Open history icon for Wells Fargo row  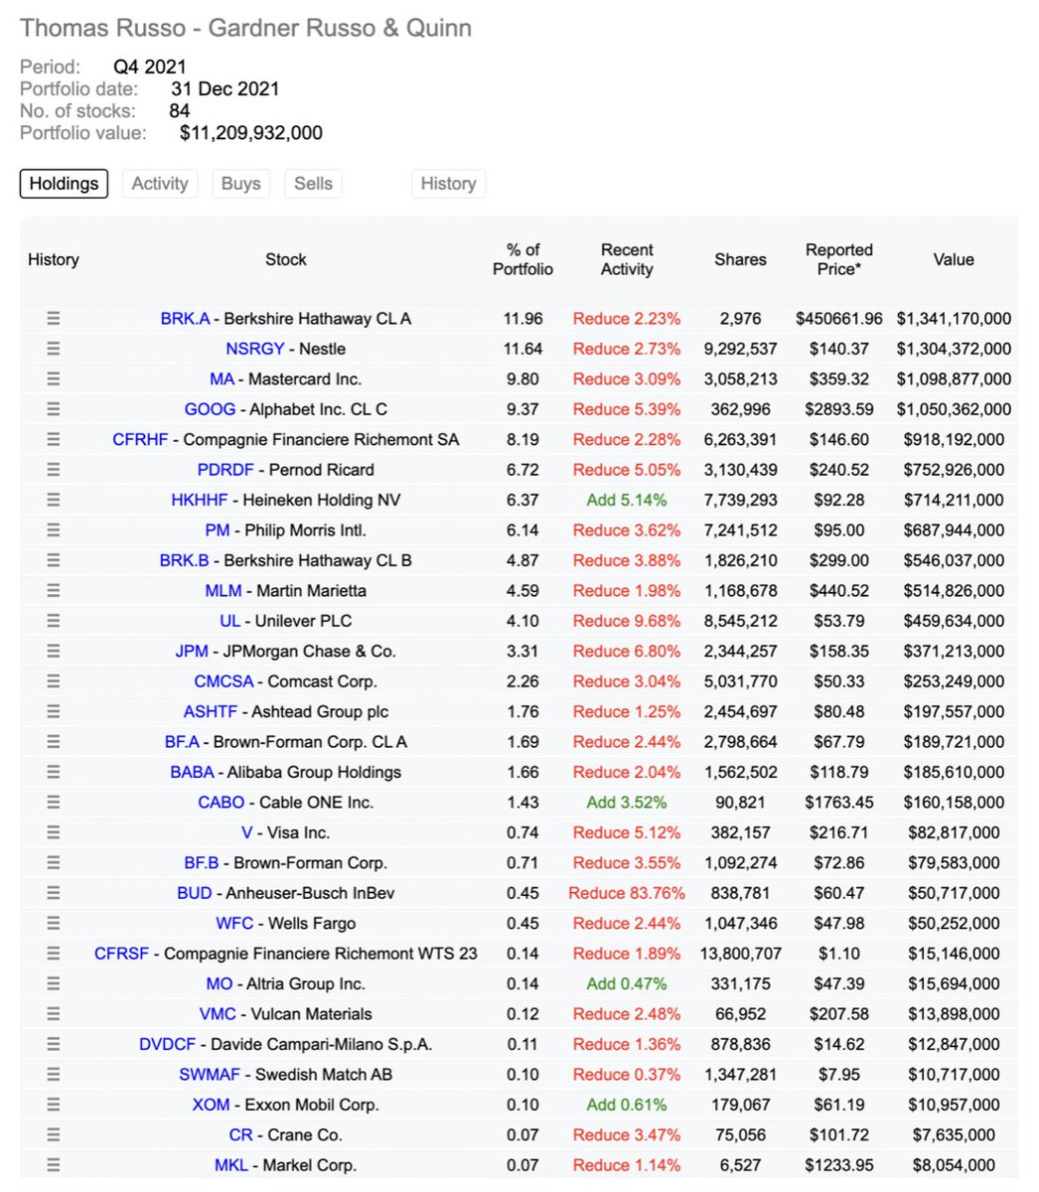click(x=54, y=924)
